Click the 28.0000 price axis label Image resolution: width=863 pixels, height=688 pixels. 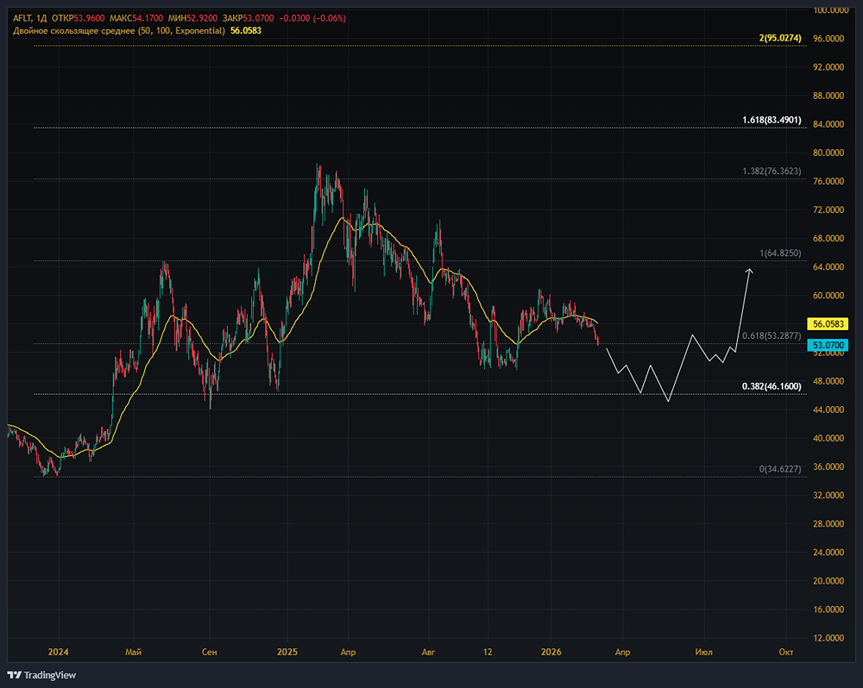click(828, 524)
